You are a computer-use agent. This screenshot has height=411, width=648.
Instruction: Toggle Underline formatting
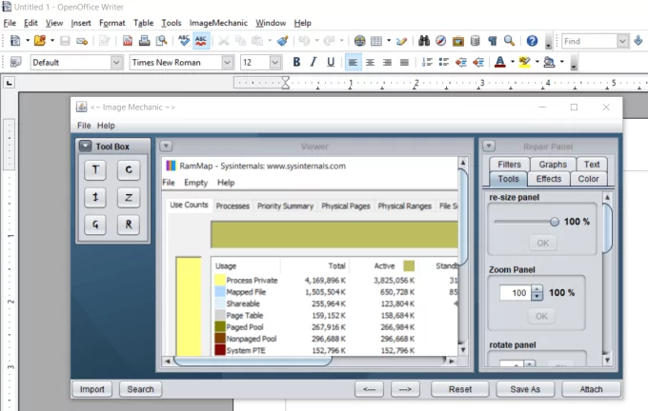[331, 62]
